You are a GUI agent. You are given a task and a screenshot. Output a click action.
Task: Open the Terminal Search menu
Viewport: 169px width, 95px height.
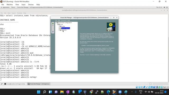click(x=14, y=13)
